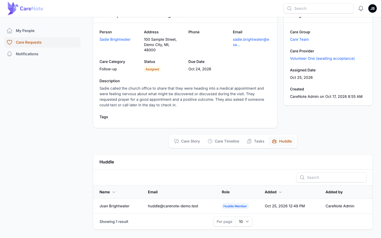This screenshot has height=238, width=381.
Task: Open the Care Team group link
Action: click(x=299, y=39)
